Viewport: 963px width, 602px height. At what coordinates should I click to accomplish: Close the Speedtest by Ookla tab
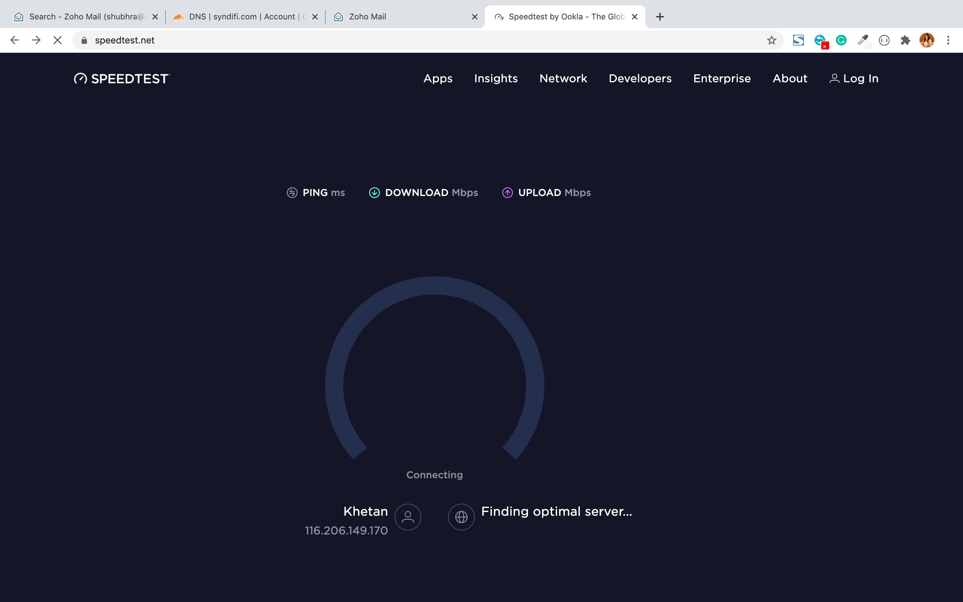635,17
